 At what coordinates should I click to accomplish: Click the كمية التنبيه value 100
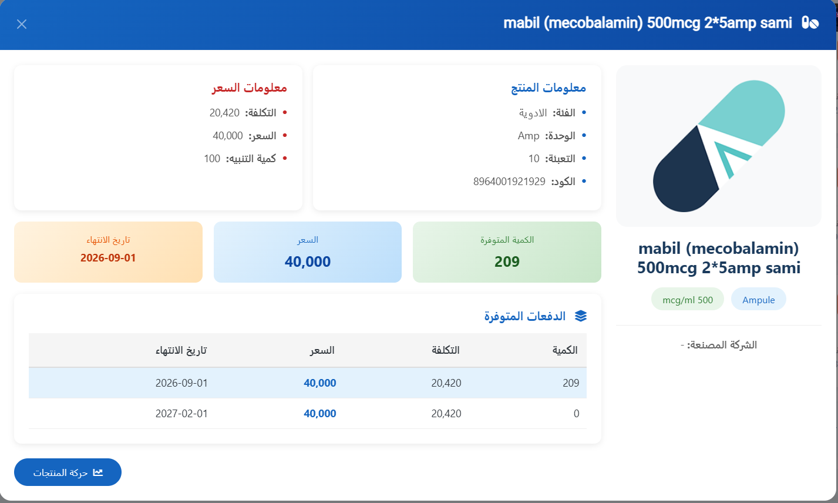(x=212, y=159)
